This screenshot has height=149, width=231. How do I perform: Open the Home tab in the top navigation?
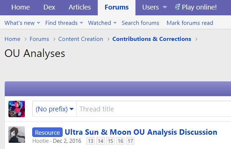21,7
